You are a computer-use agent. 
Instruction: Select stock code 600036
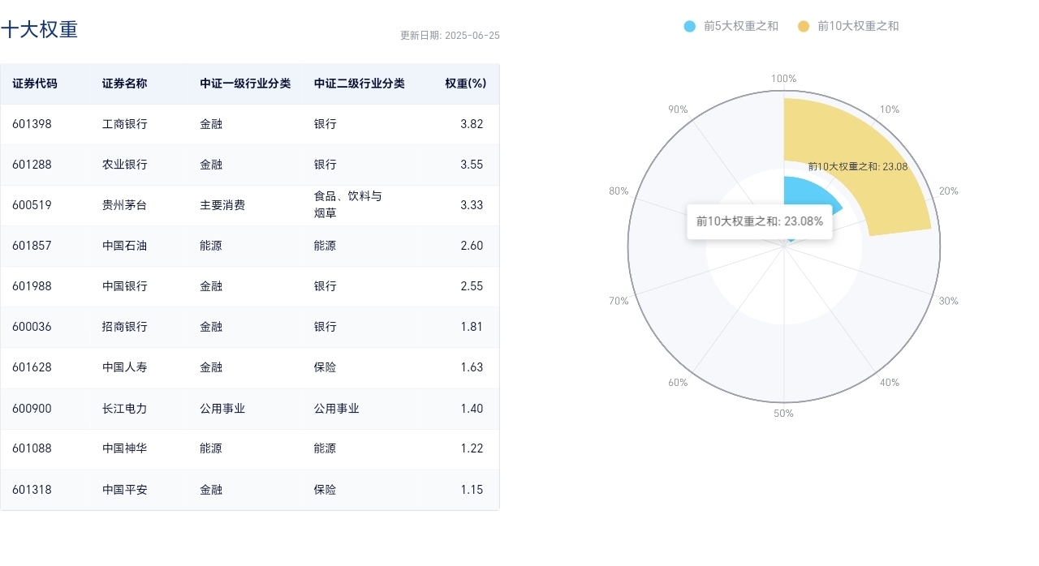coord(32,327)
